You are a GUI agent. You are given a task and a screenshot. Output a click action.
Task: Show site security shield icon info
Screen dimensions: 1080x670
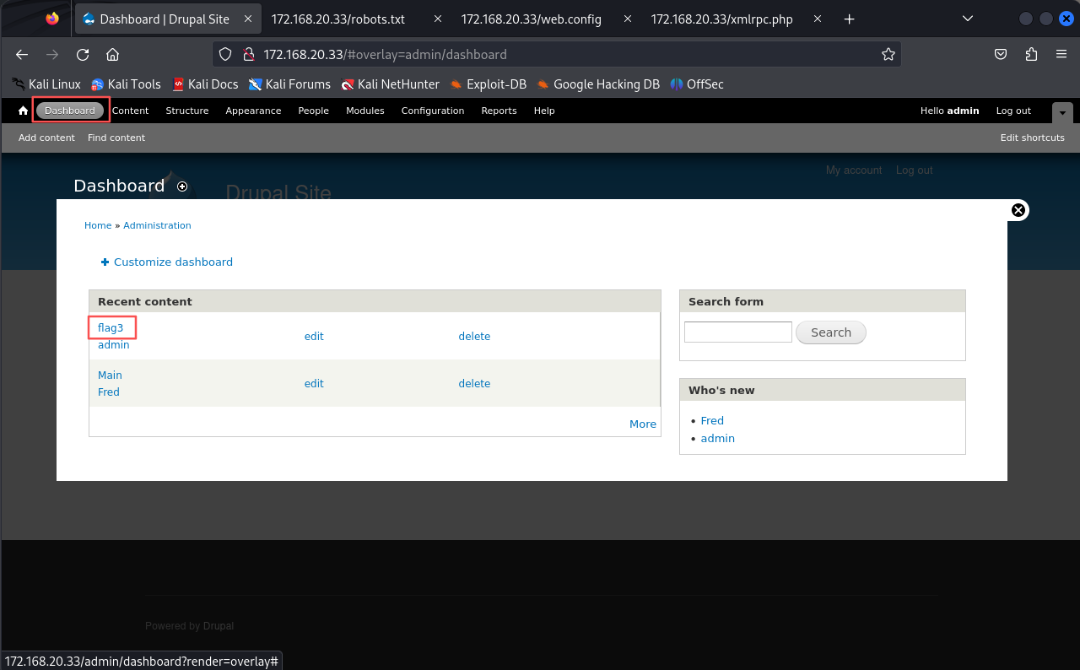pyautogui.click(x=225, y=54)
